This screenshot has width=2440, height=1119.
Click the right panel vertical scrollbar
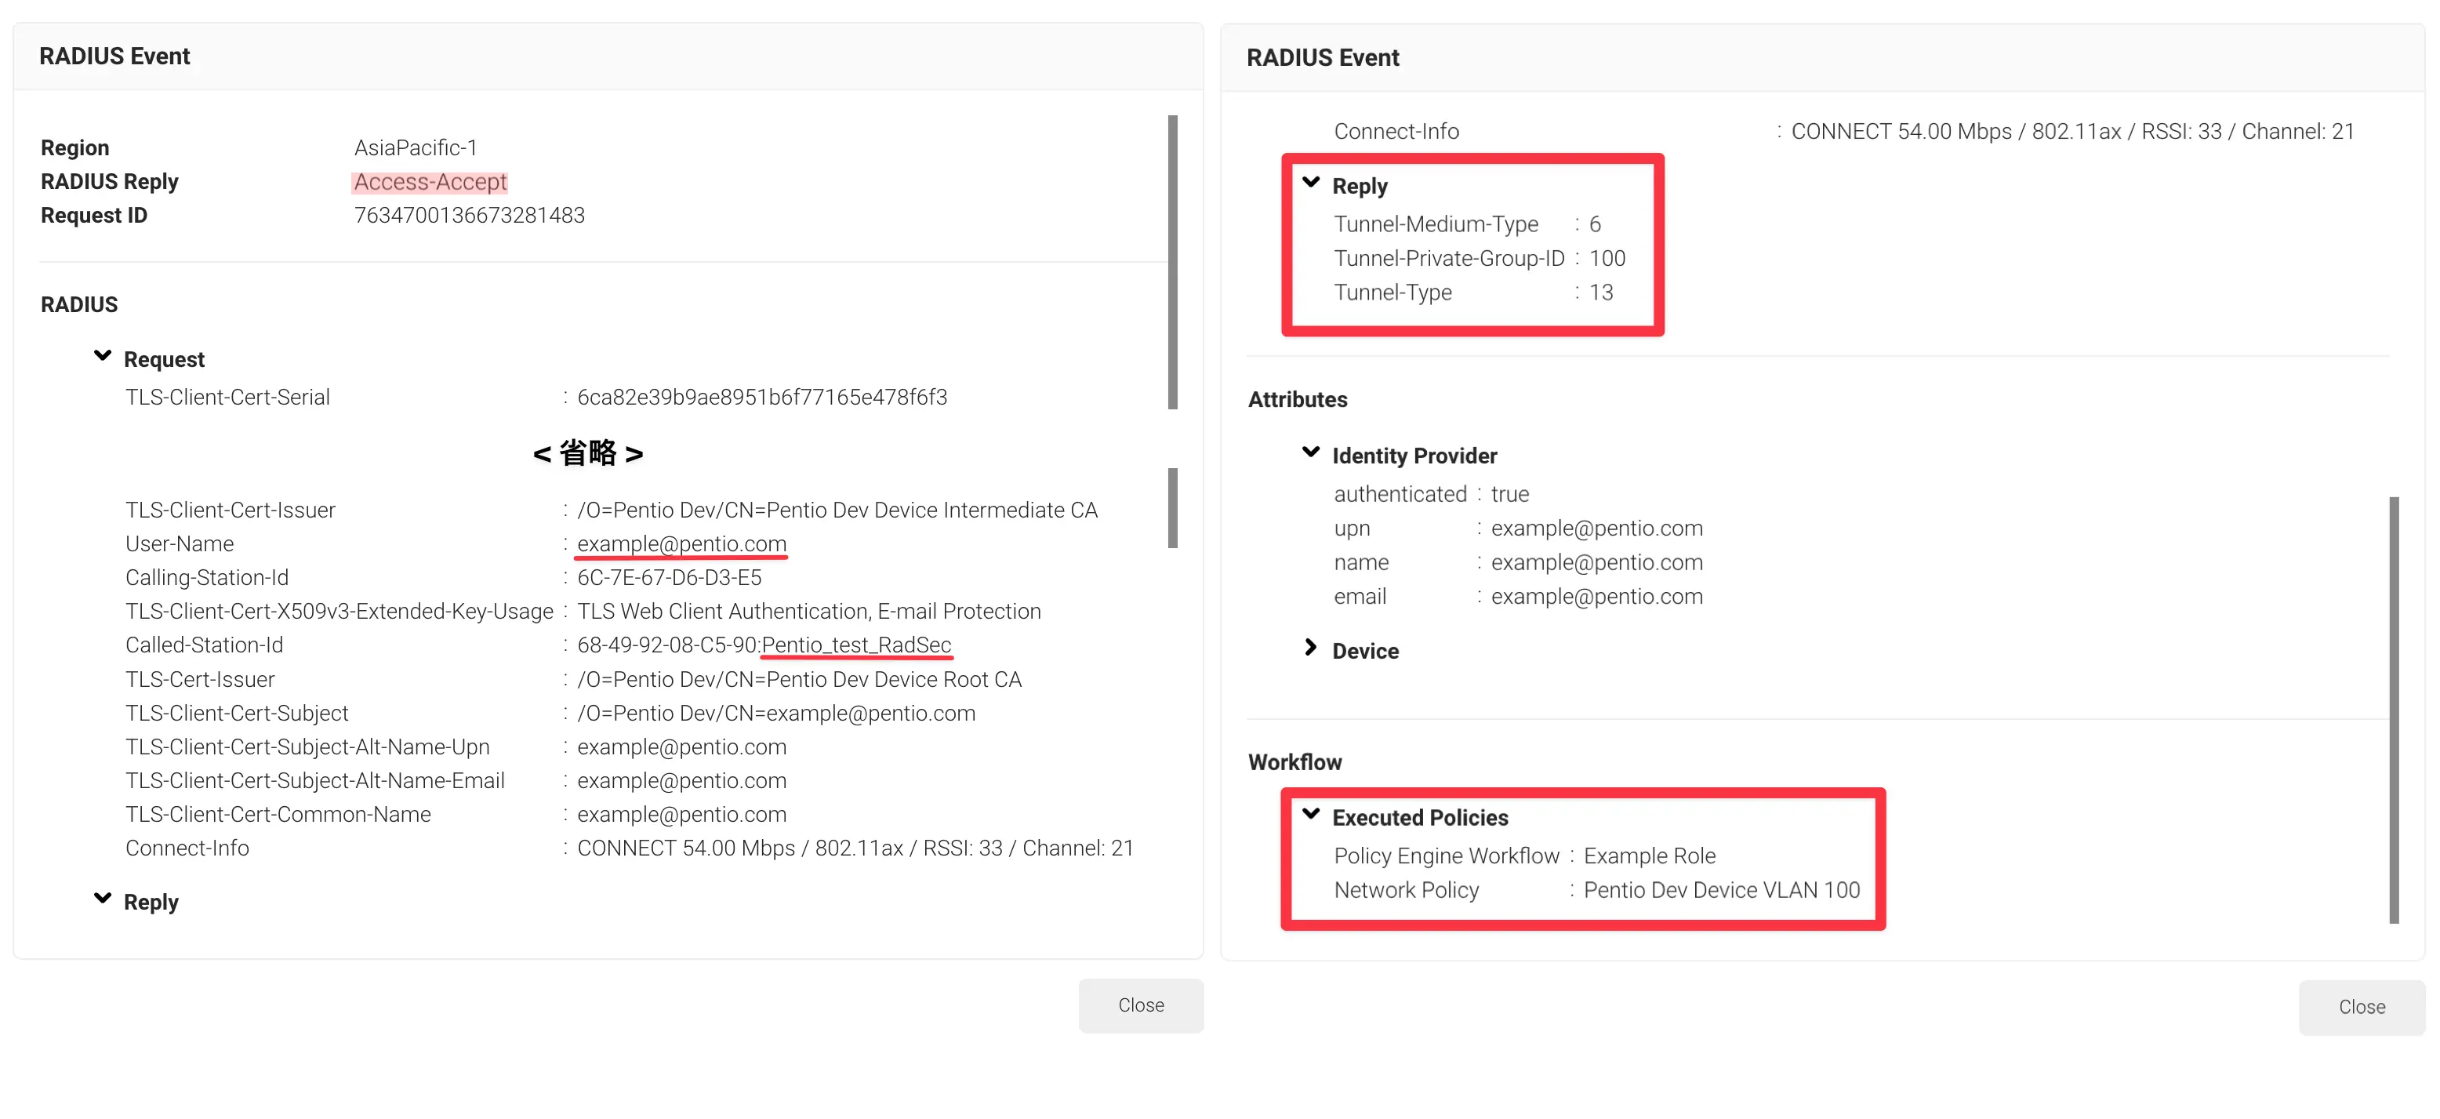coord(2394,709)
